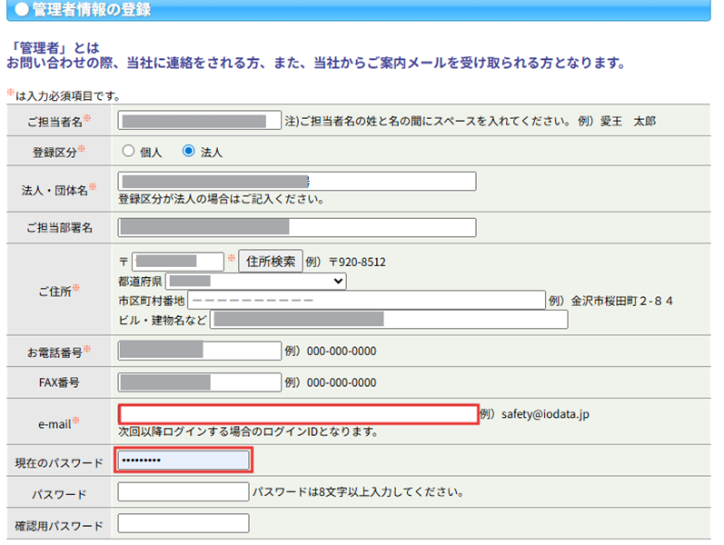Select the 個人 radio button
The height and width of the screenshot is (545, 724).
tap(128, 152)
